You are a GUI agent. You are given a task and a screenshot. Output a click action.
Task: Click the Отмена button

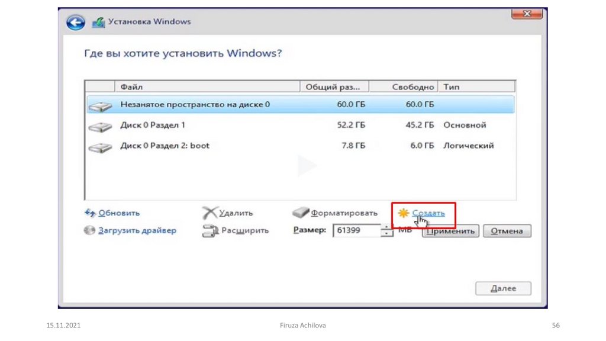click(x=507, y=231)
